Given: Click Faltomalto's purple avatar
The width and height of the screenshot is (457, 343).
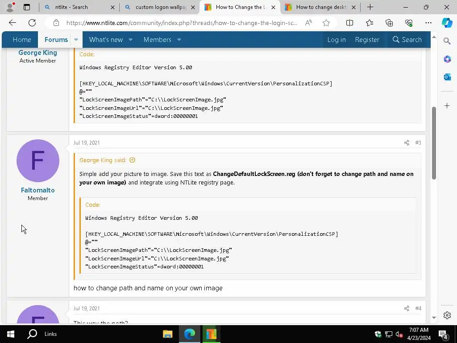Looking at the screenshot, I should tap(38, 161).
